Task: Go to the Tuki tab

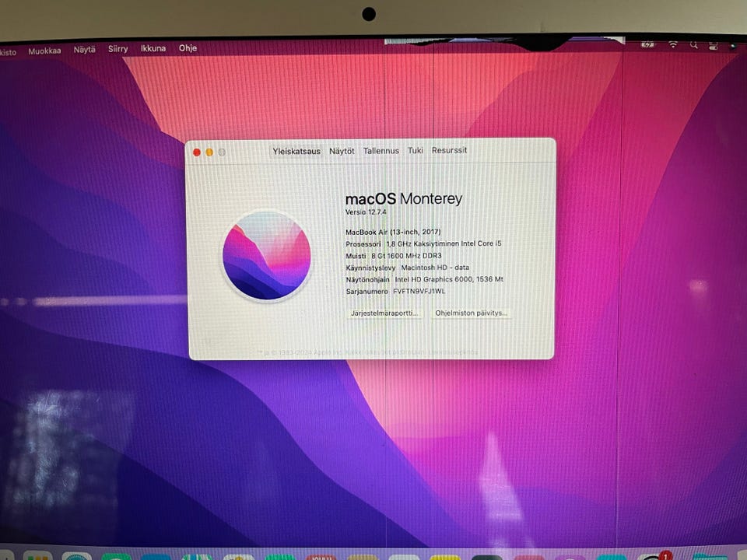Action: (416, 150)
